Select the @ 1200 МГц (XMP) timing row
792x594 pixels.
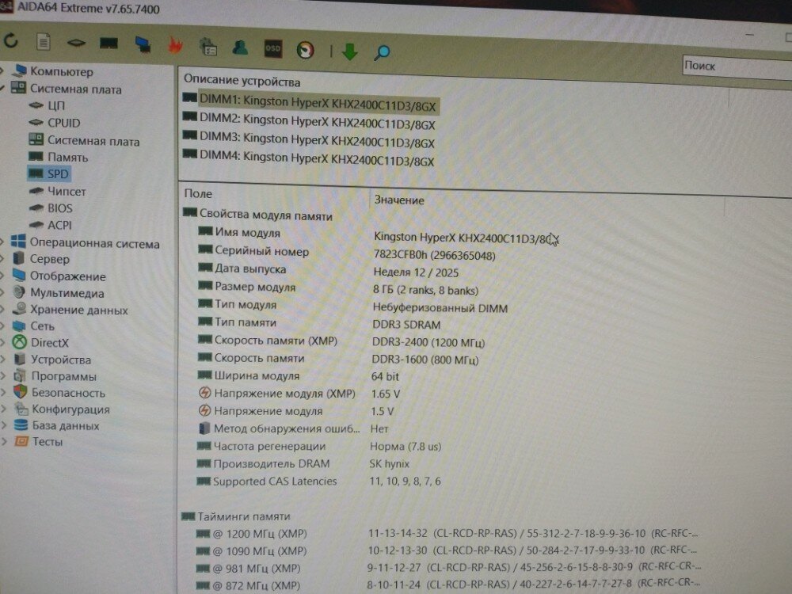[x=447, y=533]
